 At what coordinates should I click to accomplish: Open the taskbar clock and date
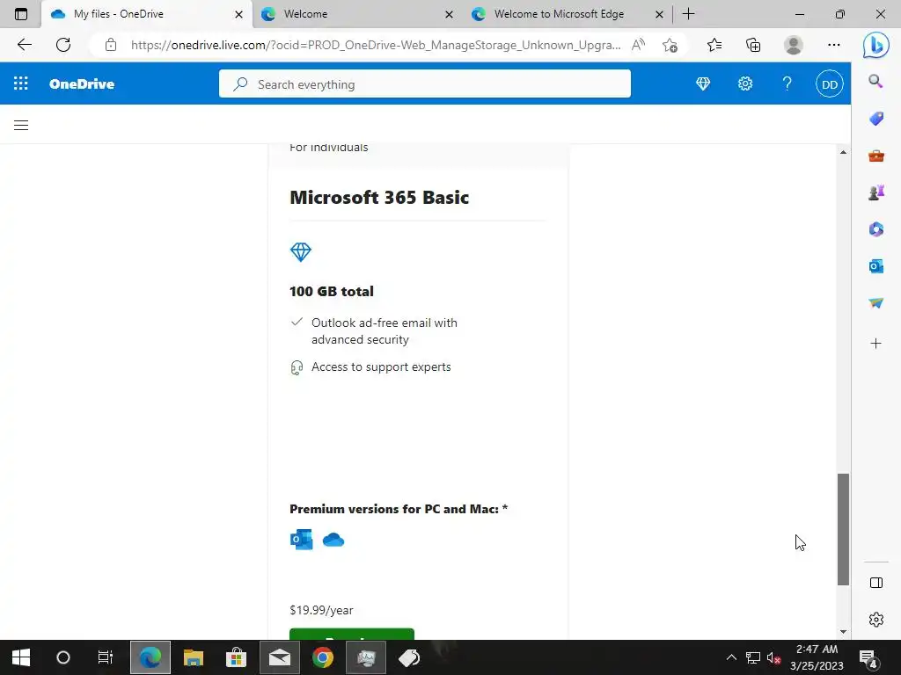click(x=817, y=657)
